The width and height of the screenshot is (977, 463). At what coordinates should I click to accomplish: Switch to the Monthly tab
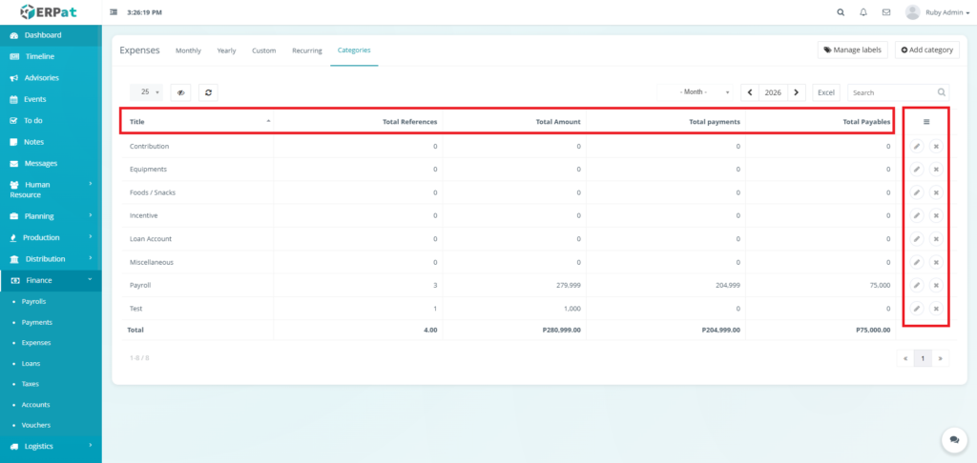pyautogui.click(x=188, y=50)
